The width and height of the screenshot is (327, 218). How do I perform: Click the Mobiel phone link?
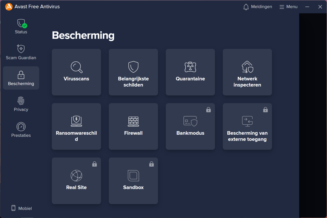[22, 208]
